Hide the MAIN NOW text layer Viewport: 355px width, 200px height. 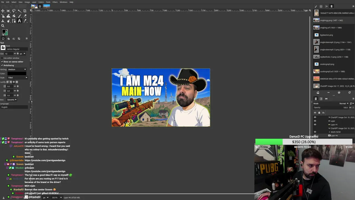[315, 132]
